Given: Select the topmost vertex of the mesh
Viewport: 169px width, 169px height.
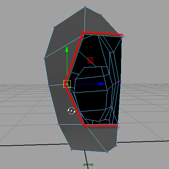Looking at the screenshot, I should pyautogui.click(x=85, y=7).
